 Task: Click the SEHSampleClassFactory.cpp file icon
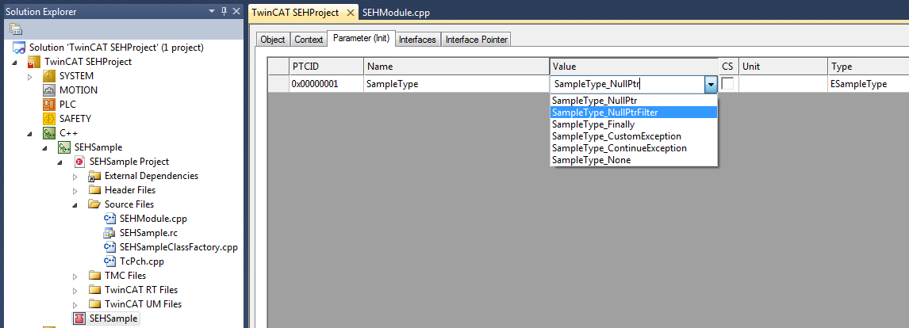pyautogui.click(x=109, y=247)
